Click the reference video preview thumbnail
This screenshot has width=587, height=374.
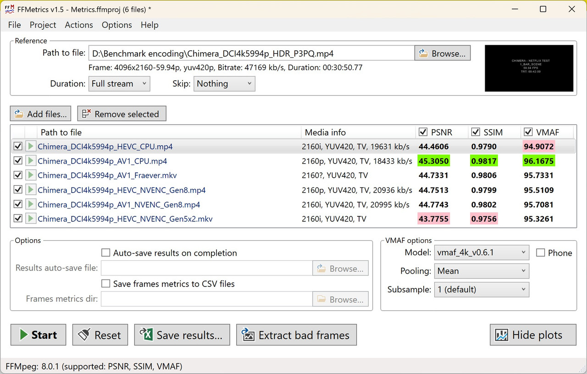(x=529, y=68)
